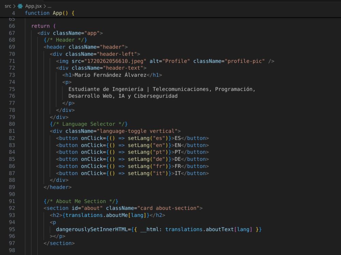Click the setLang("en") button line

[x=132, y=145]
